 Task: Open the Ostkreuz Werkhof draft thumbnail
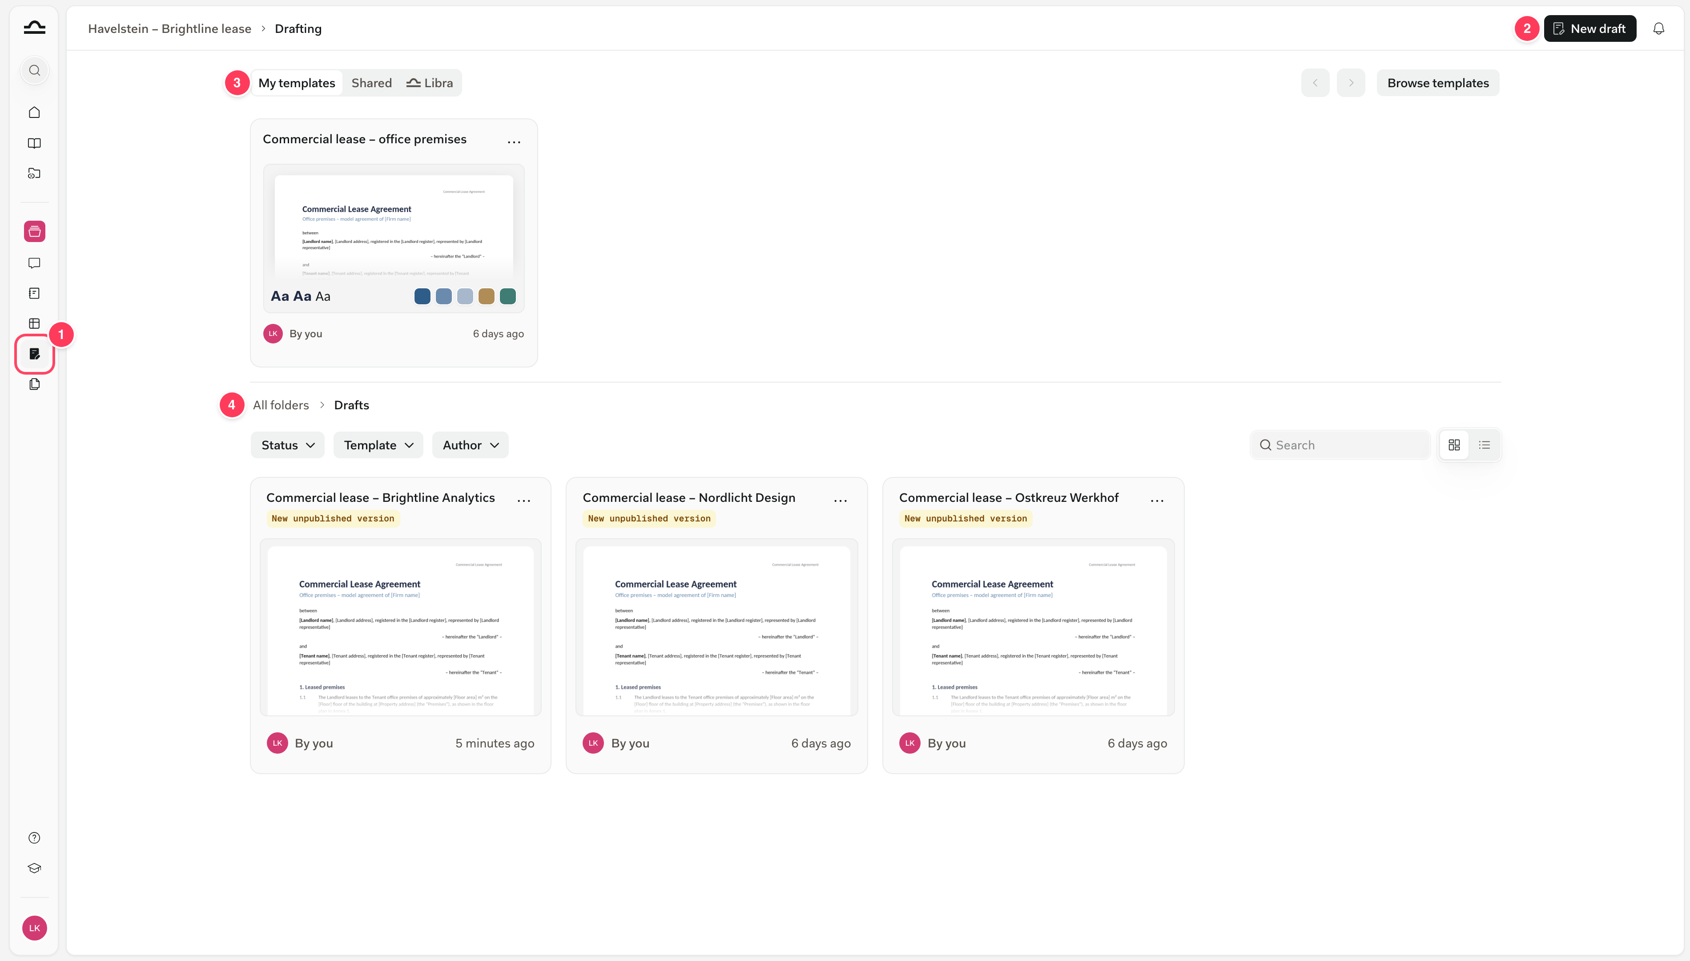coord(1033,628)
